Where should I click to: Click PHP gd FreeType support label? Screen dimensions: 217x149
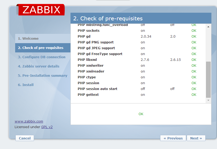click(x=100, y=54)
